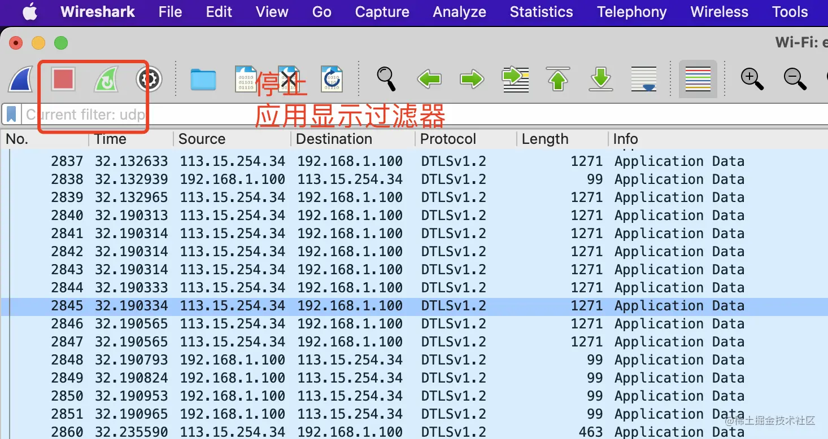Click highlighted packet row 2845
Viewport: 828px width, 439px height.
(x=414, y=306)
